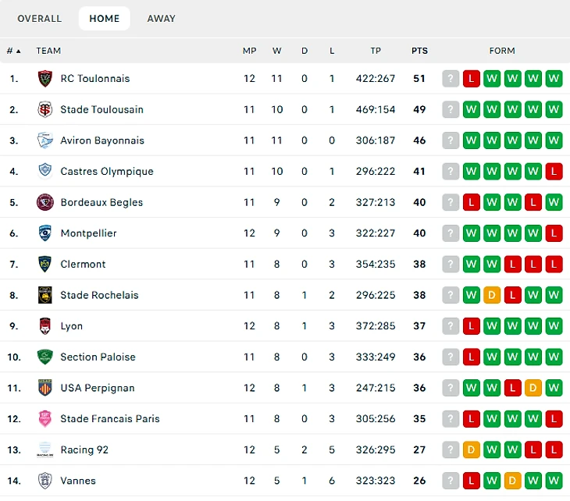Open the Racing 92 team link
Screen dimensions: 570x501
(84, 449)
